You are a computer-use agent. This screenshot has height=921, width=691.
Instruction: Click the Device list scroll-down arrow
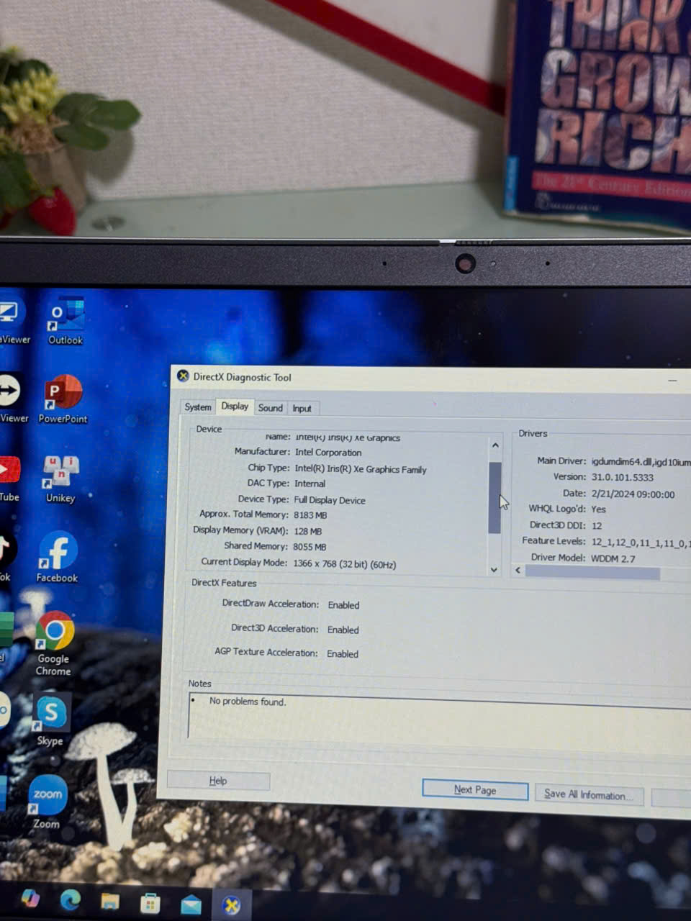[x=494, y=569]
